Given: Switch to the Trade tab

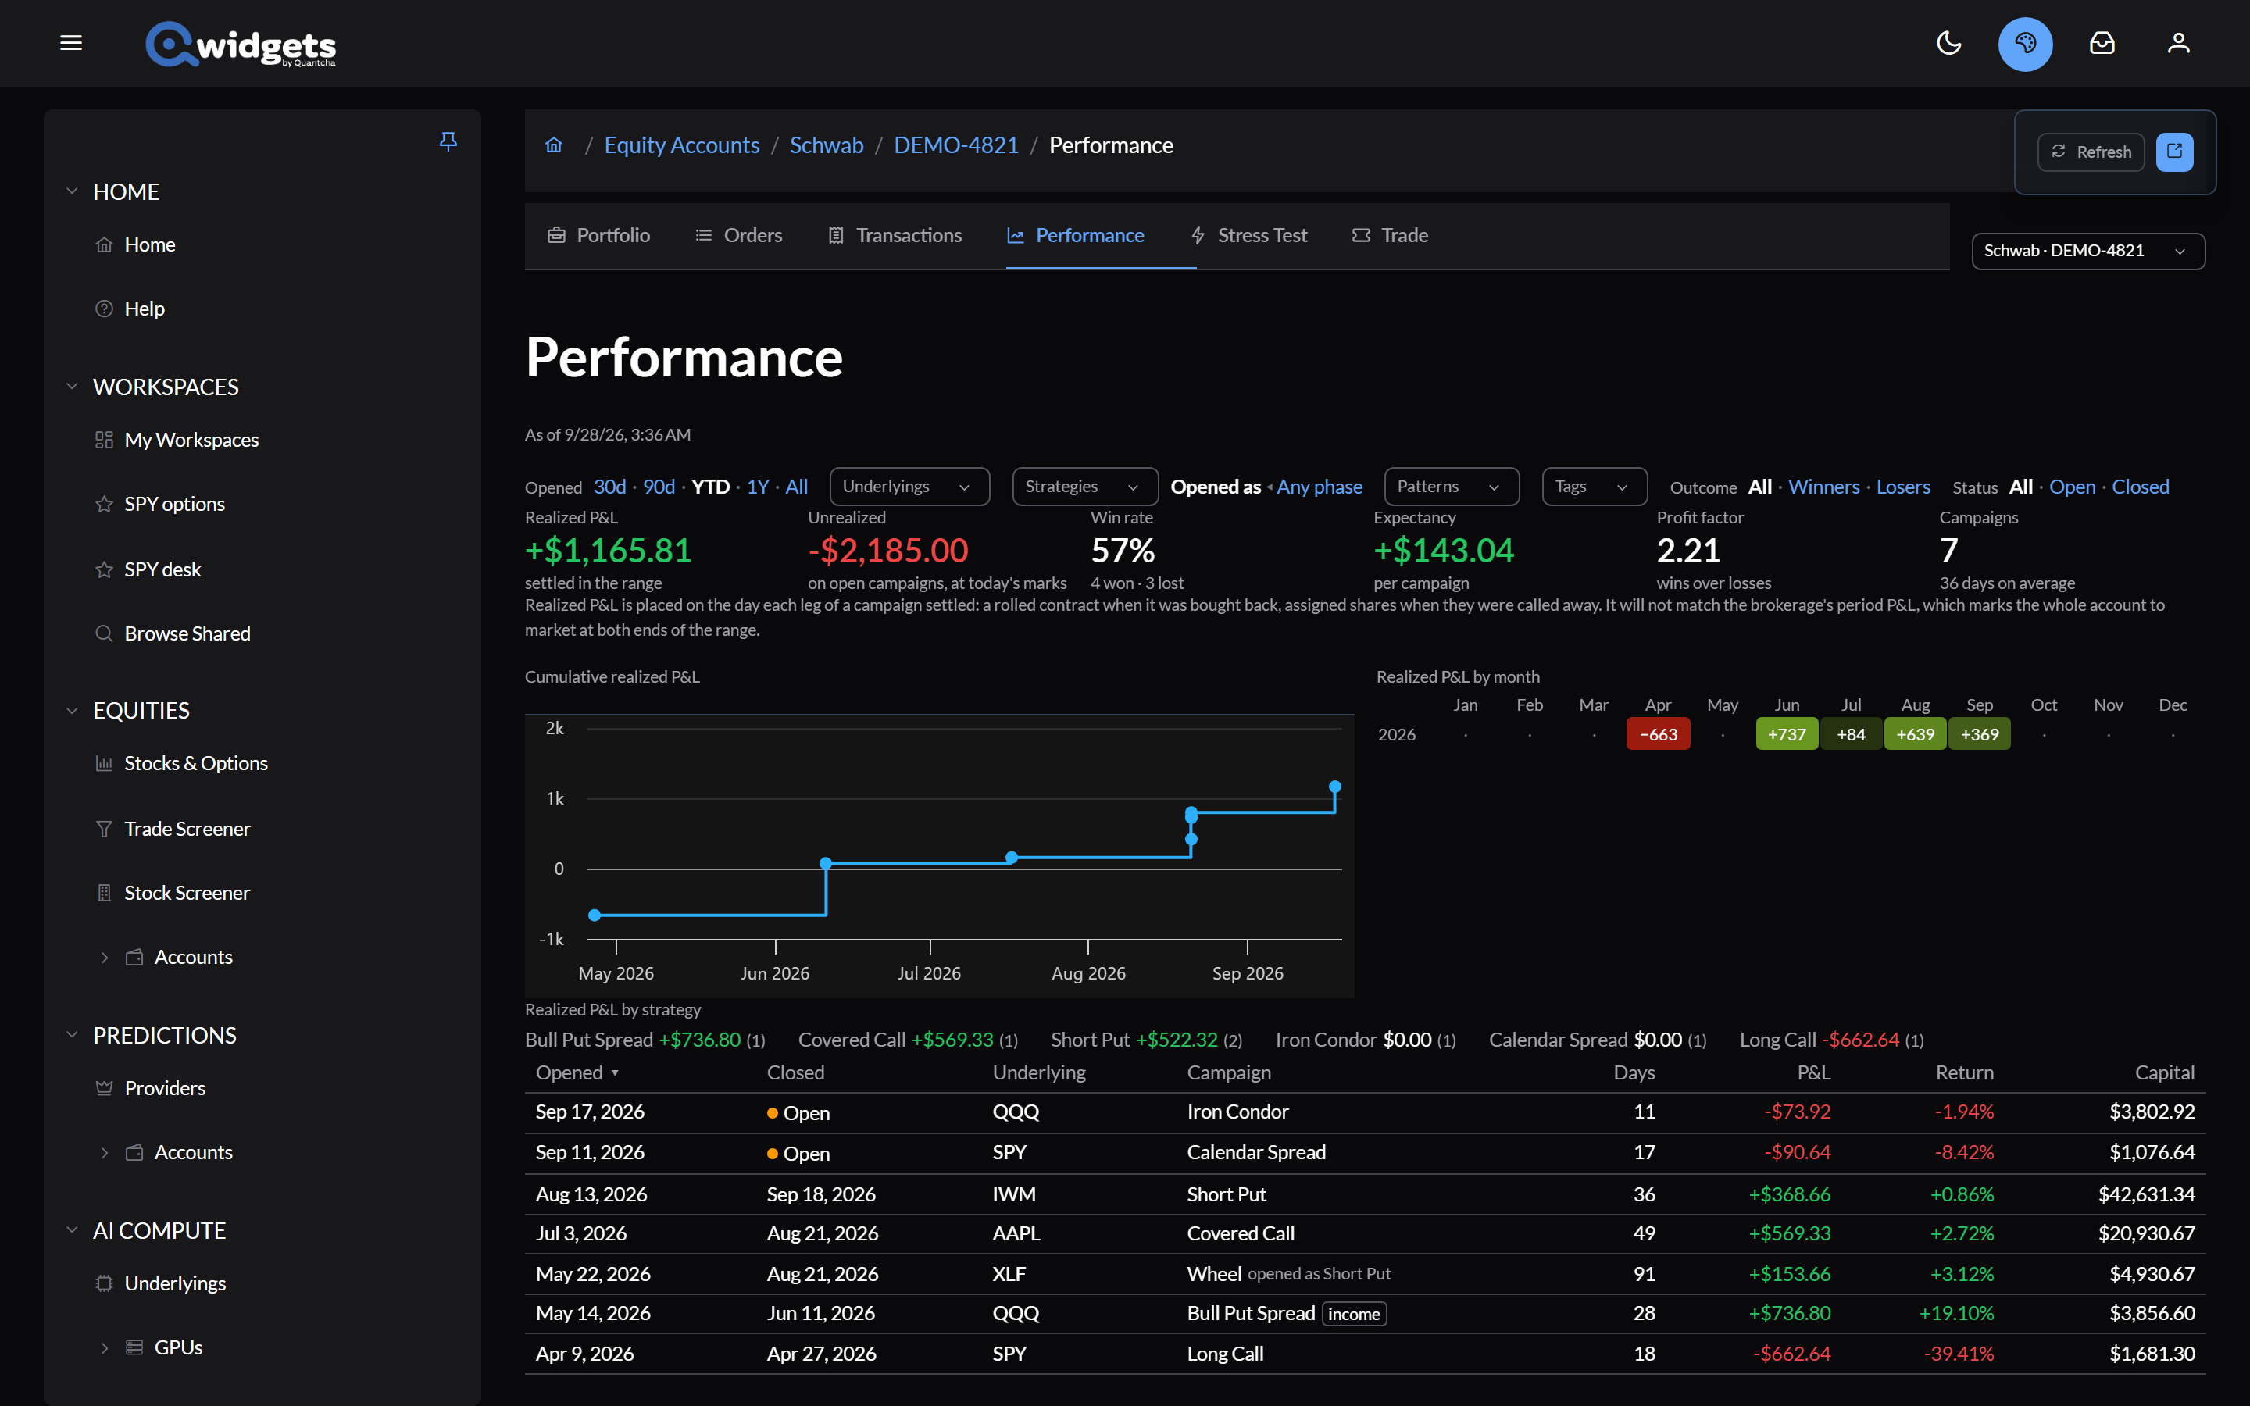Looking at the screenshot, I should tap(1390, 235).
